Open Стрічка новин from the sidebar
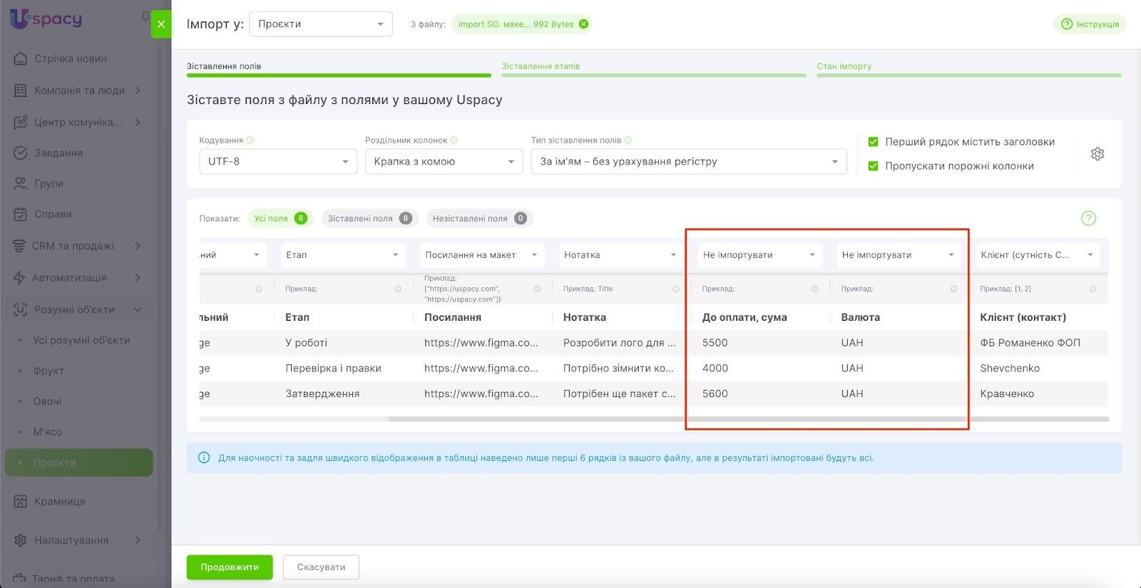 click(x=70, y=58)
